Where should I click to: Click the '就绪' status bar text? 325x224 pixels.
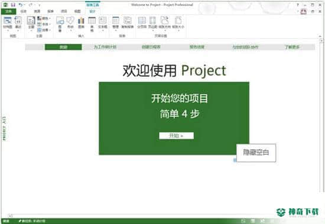point(6,221)
